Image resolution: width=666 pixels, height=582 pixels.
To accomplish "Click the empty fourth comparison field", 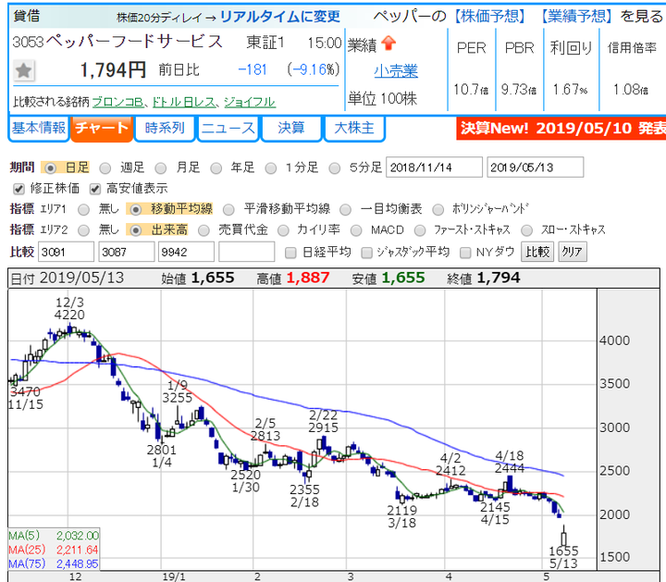I will click(x=246, y=252).
